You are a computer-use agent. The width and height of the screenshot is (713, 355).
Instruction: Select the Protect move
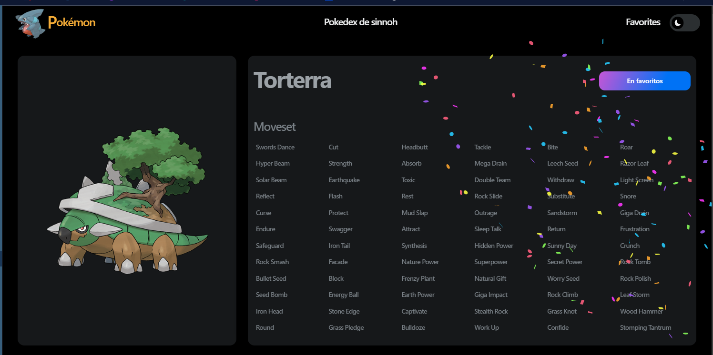(x=338, y=213)
